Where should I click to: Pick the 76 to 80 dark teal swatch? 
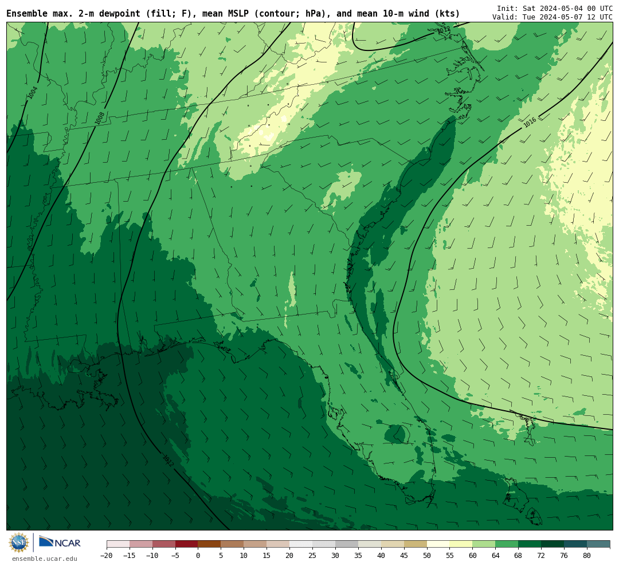point(576,544)
